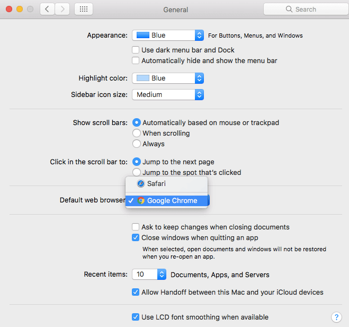Enable Use dark menu bar and Dock
The height and width of the screenshot is (327, 349).
tap(136, 50)
